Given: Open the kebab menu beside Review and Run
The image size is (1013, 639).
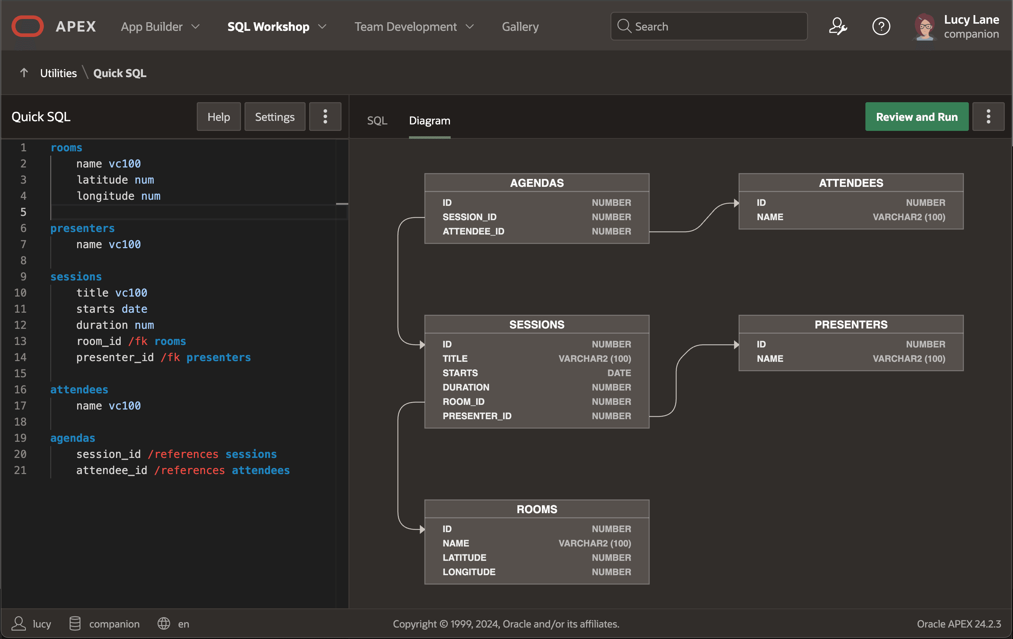Looking at the screenshot, I should pos(988,117).
